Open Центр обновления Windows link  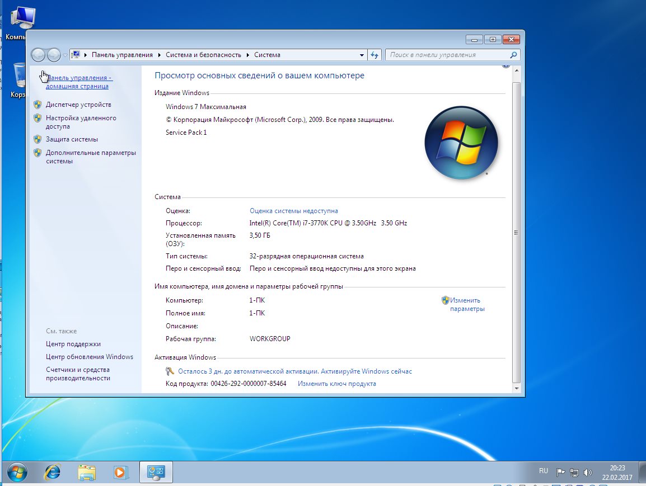pyautogui.click(x=90, y=357)
